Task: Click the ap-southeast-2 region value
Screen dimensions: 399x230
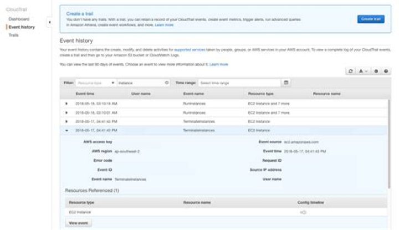Action: pos(127,151)
